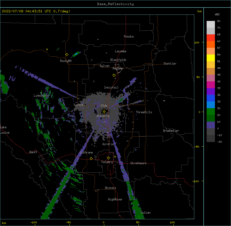Click the yellow radar site marker near Didsbury
Image resolution: width=231 pixels, height=226 pixels.
pos(104,112)
